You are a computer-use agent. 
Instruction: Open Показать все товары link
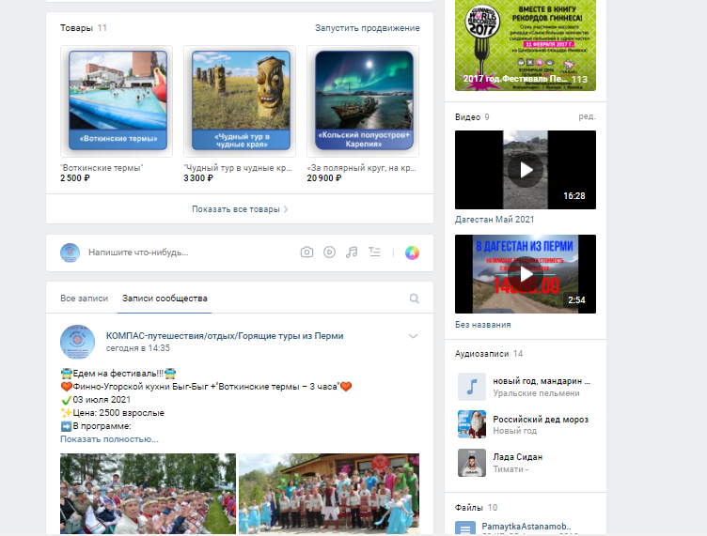pyautogui.click(x=240, y=209)
